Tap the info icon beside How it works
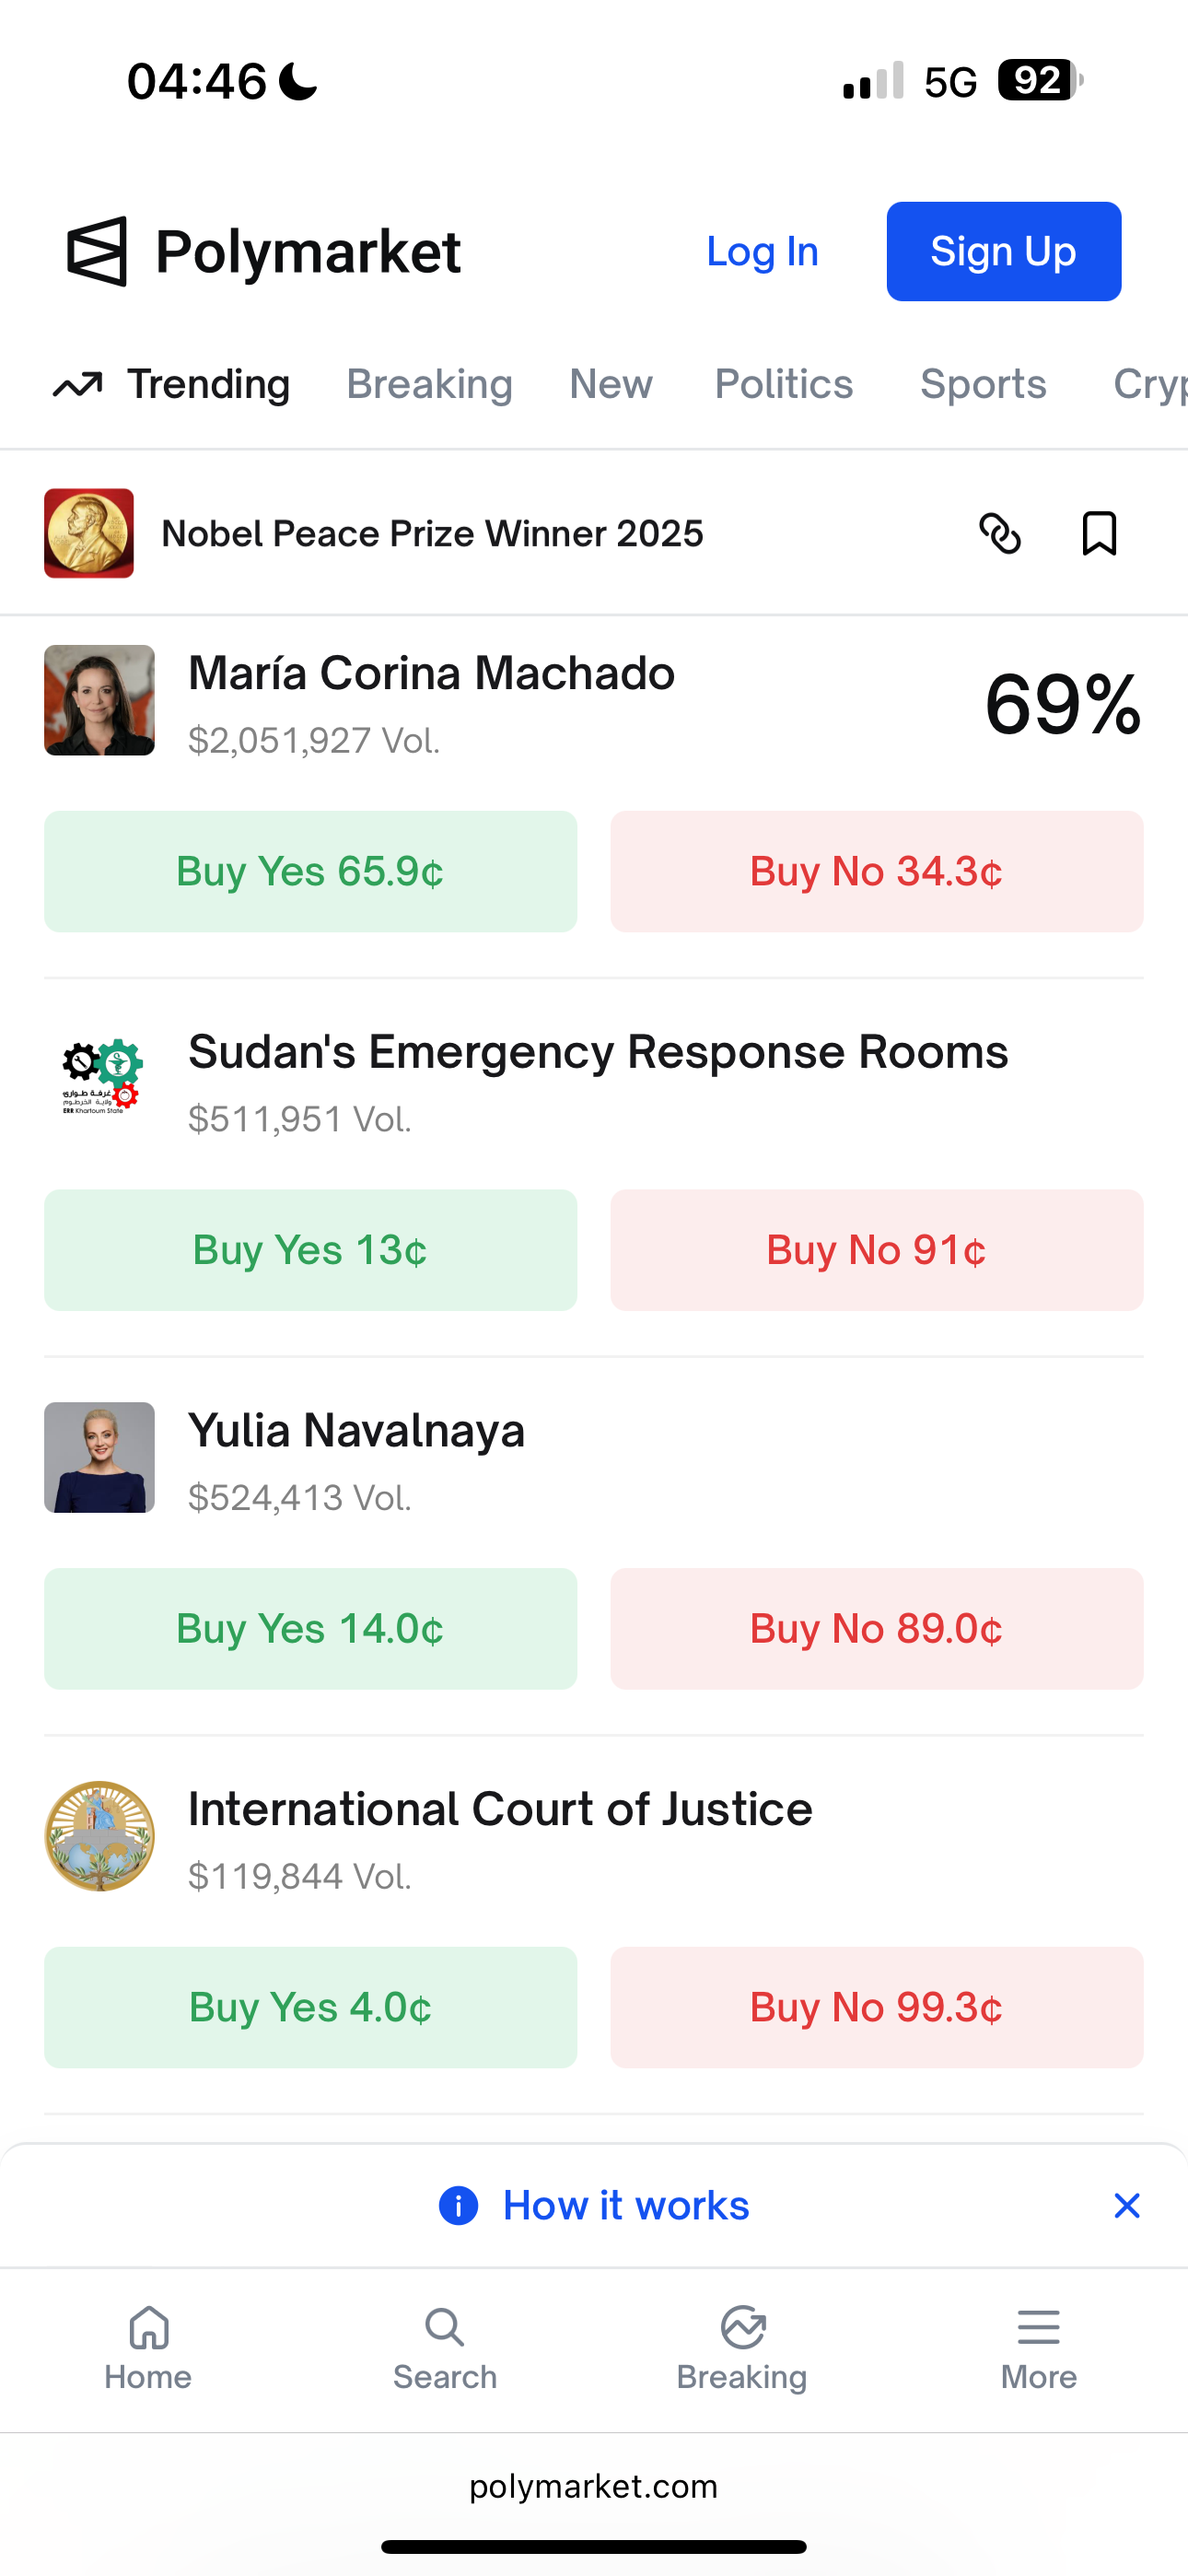 coord(458,2205)
